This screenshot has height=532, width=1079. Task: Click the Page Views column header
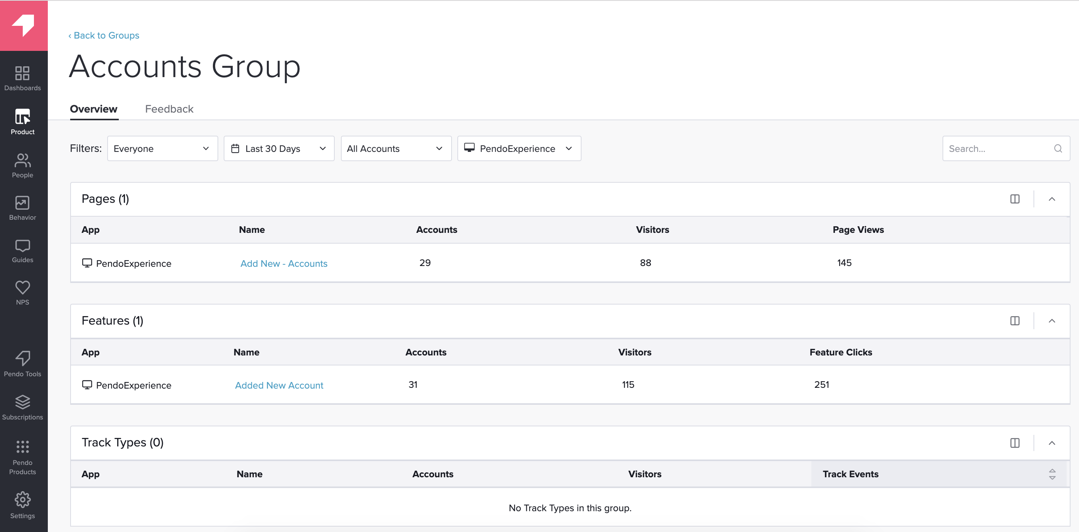click(858, 230)
